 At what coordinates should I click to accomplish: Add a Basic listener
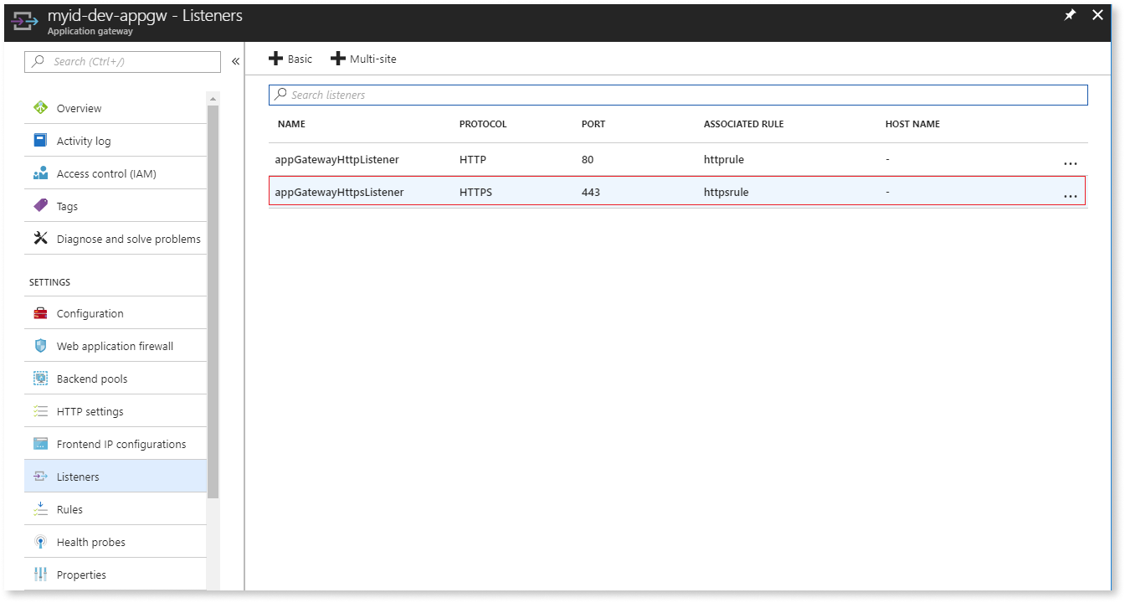click(x=290, y=58)
